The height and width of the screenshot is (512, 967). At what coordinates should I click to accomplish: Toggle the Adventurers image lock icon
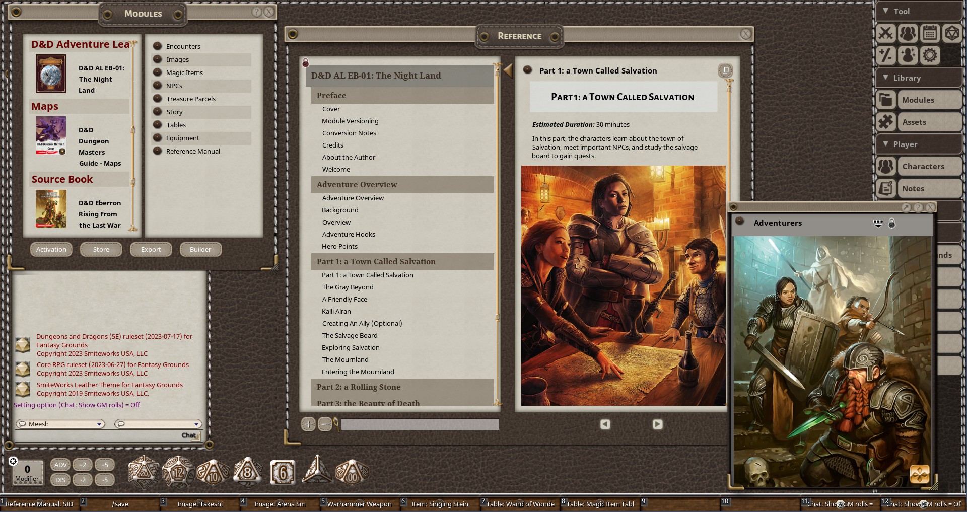click(x=892, y=223)
